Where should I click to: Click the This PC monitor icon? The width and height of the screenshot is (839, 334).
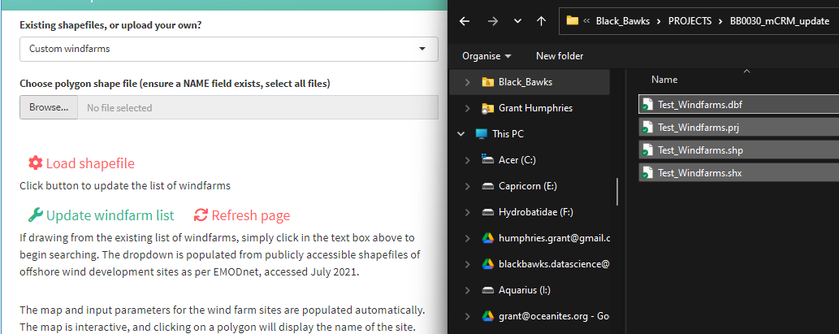tap(482, 134)
